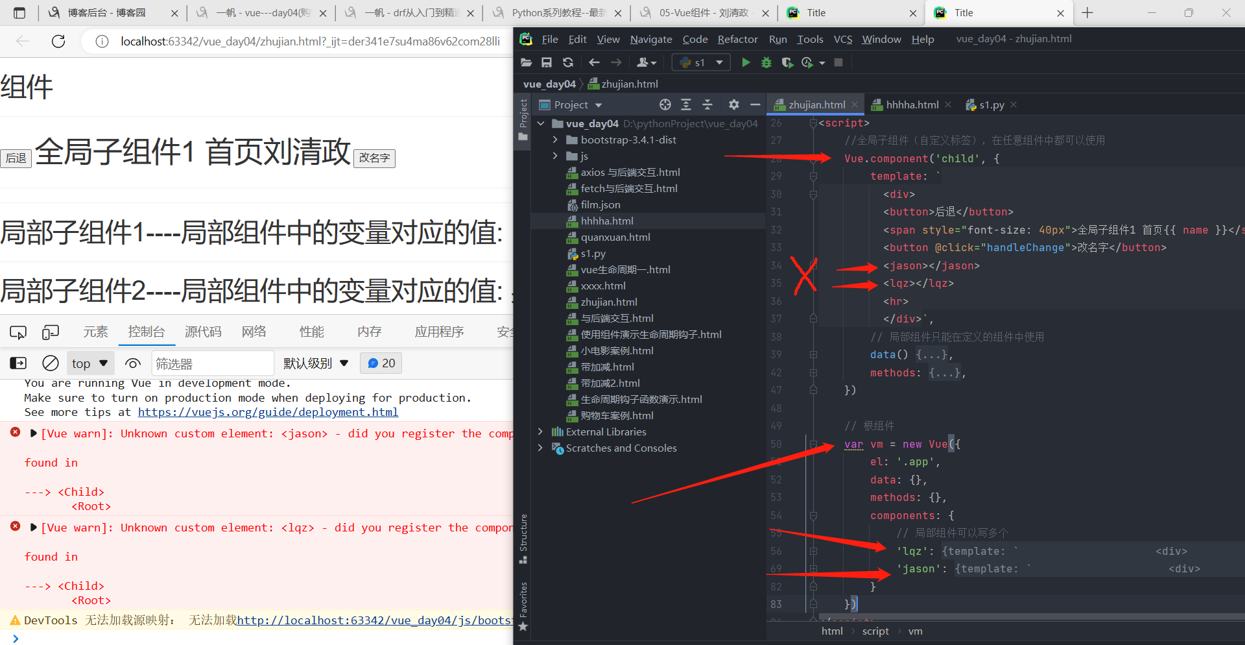
Task: Toggle fold marker on the 'jason' template line
Action: pos(813,569)
